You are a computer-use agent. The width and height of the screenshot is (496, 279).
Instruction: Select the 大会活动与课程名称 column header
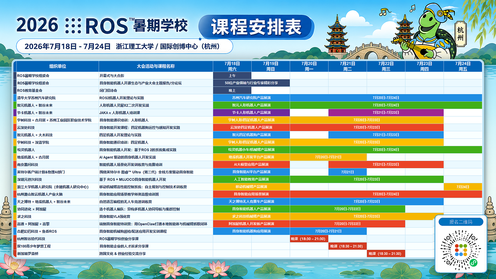[x=156, y=66]
